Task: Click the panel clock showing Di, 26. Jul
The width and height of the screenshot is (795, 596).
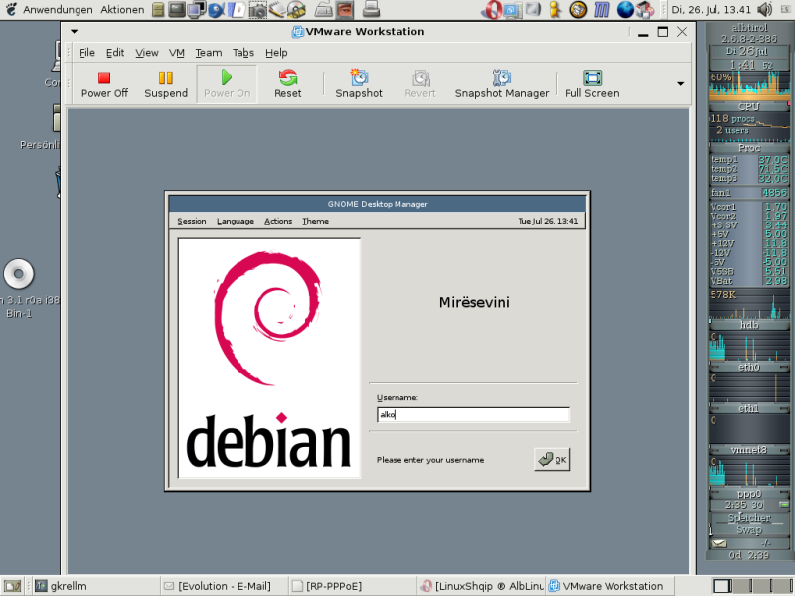Action: [x=711, y=10]
